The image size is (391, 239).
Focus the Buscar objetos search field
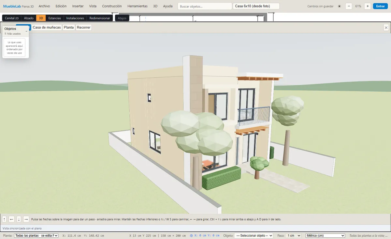coord(205,6)
